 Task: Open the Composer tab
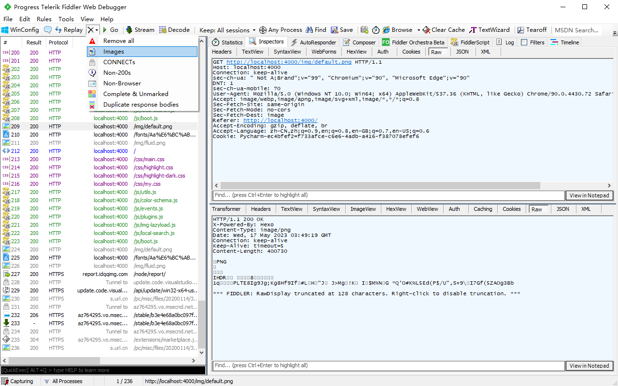click(359, 42)
